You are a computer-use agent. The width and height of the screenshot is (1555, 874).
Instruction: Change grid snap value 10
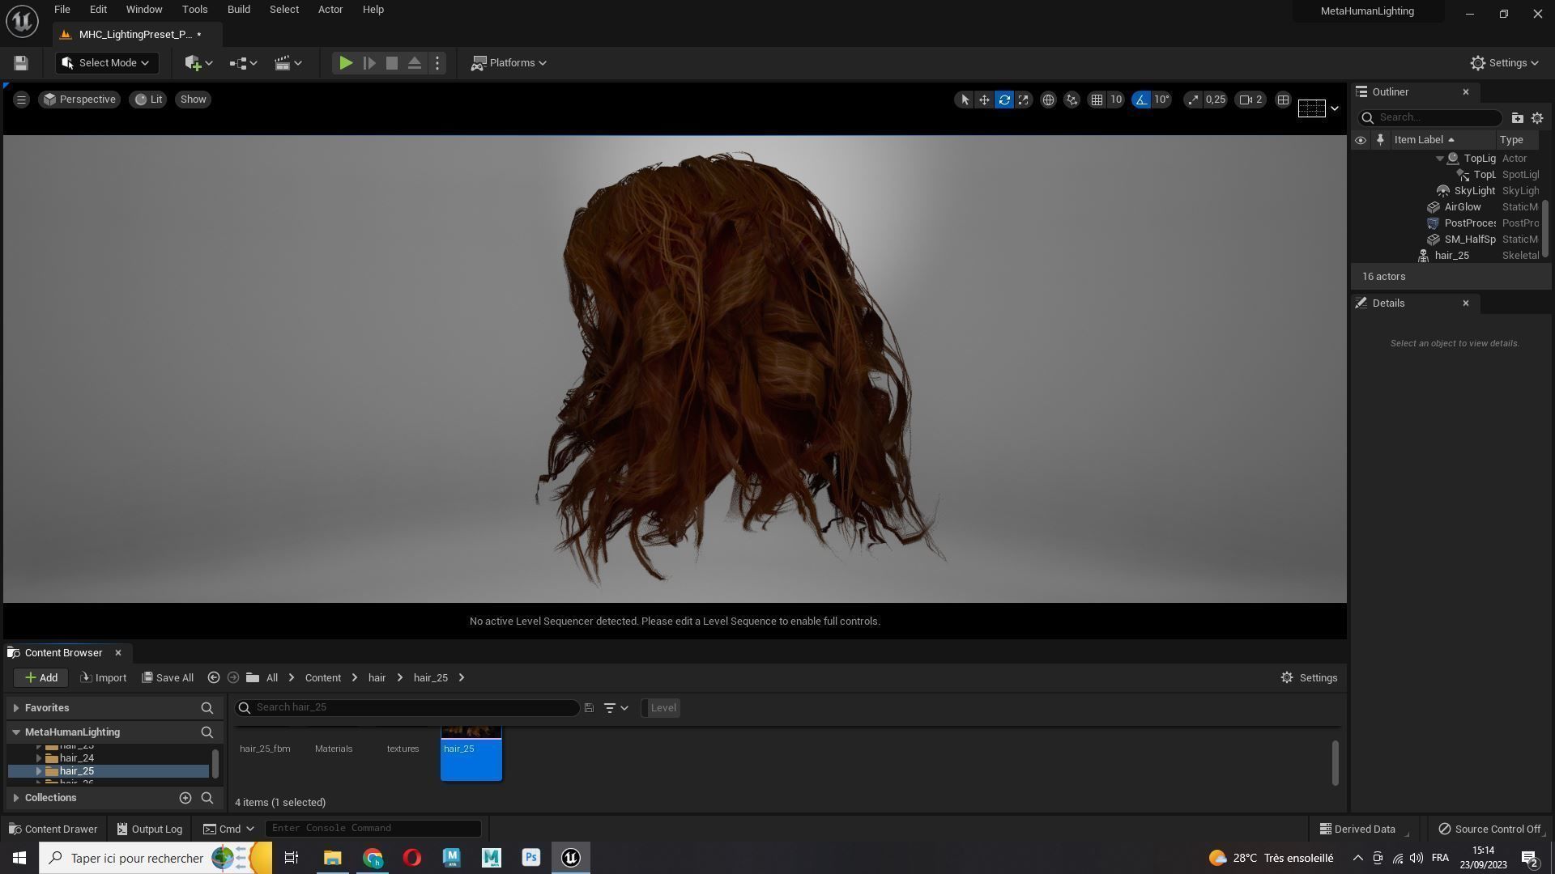point(1116,100)
